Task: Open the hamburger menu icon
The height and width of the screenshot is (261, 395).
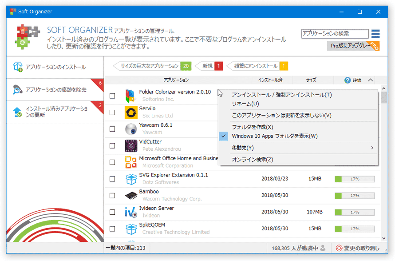Action: 375,34
